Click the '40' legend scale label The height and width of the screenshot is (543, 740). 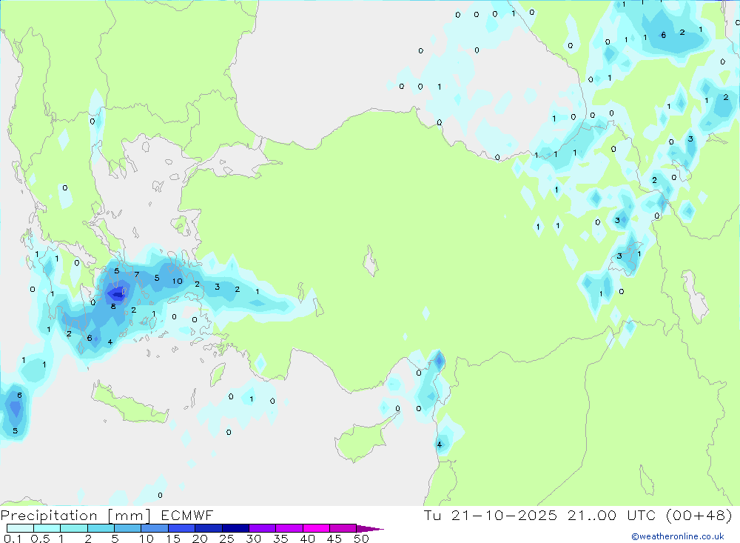point(308,539)
